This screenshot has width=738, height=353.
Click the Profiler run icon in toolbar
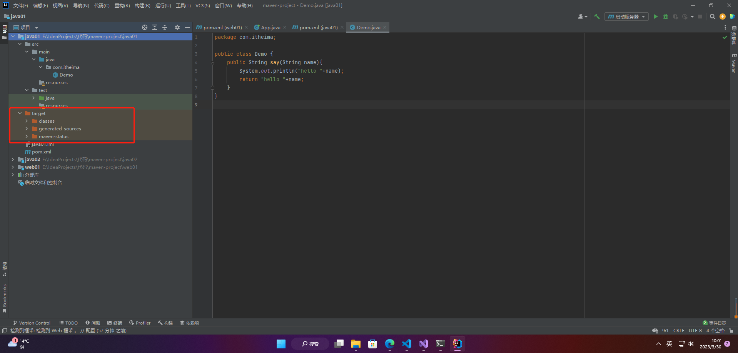pyautogui.click(x=685, y=17)
